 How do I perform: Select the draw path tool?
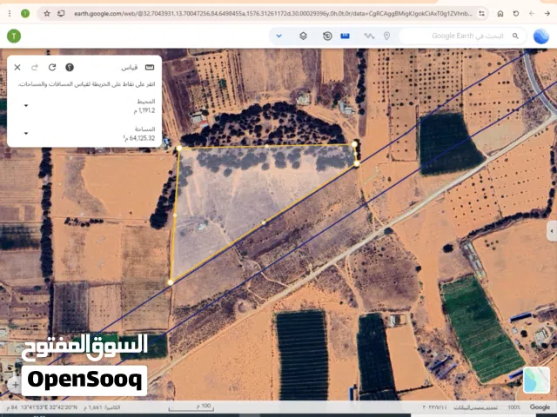[x=369, y=36]
